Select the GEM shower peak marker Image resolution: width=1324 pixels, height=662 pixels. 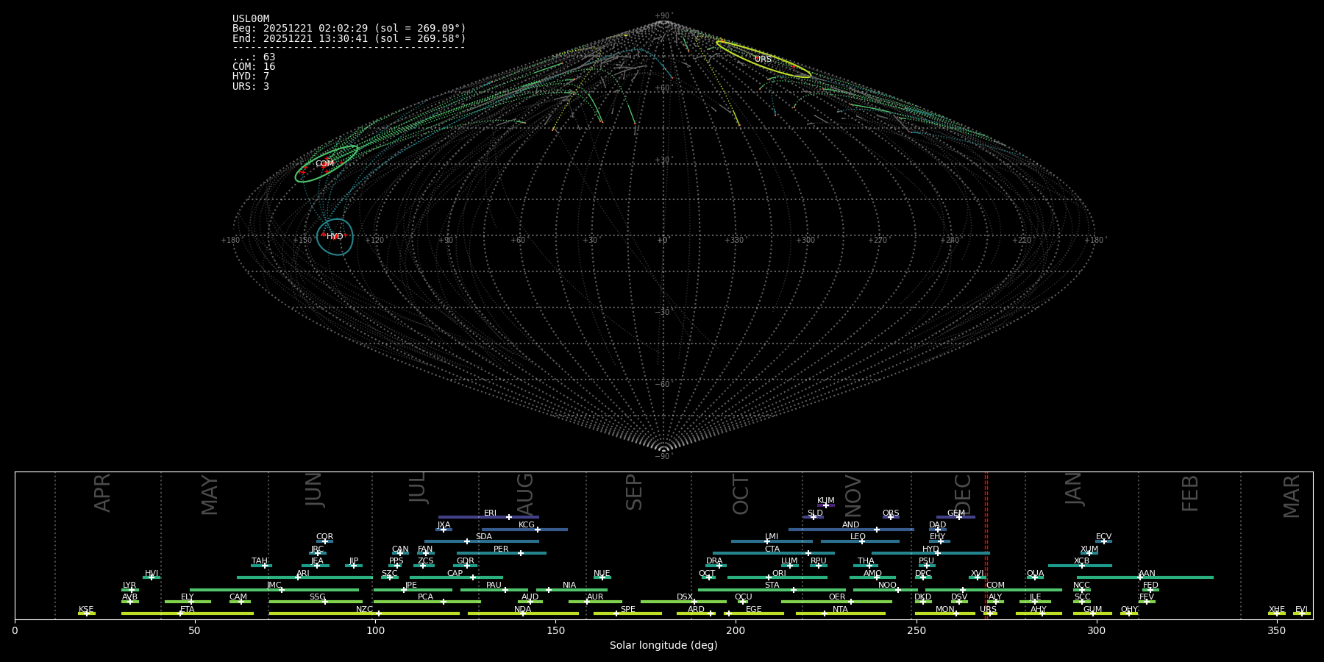point(958,517)
